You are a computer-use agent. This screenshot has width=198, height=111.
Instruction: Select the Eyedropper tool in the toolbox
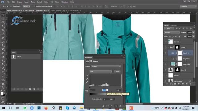(3, 34)
